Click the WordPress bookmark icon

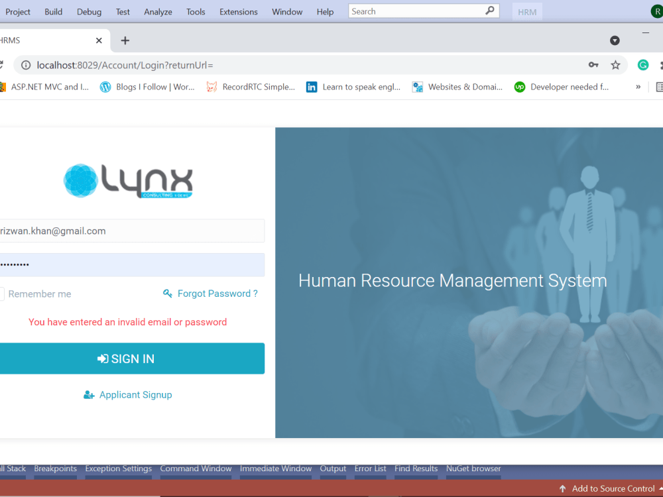click(105, 87)
